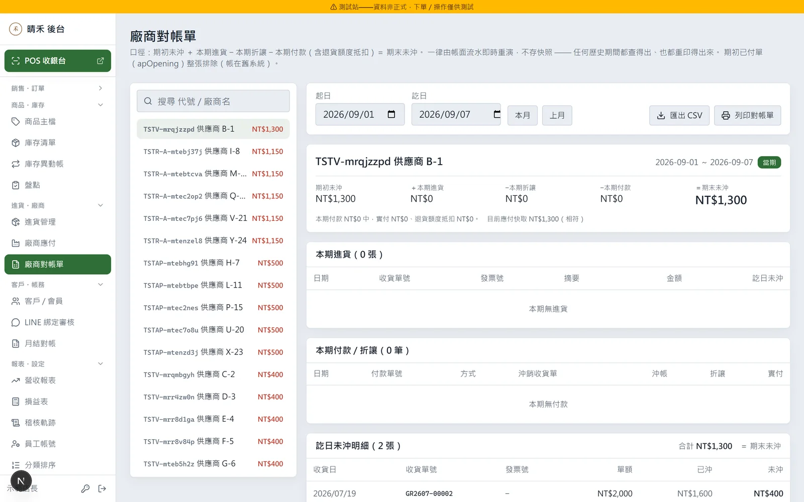Select supplier TSTV-mteb5h2z 供應商 G-6
The width and height of the screenshot is (804, 502).
click(x=213, y=464)
